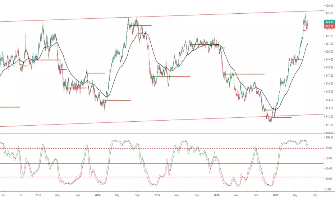Click the 120.00 price axis value
Screen dimensions: 335x198
click(x=330, y=51)
